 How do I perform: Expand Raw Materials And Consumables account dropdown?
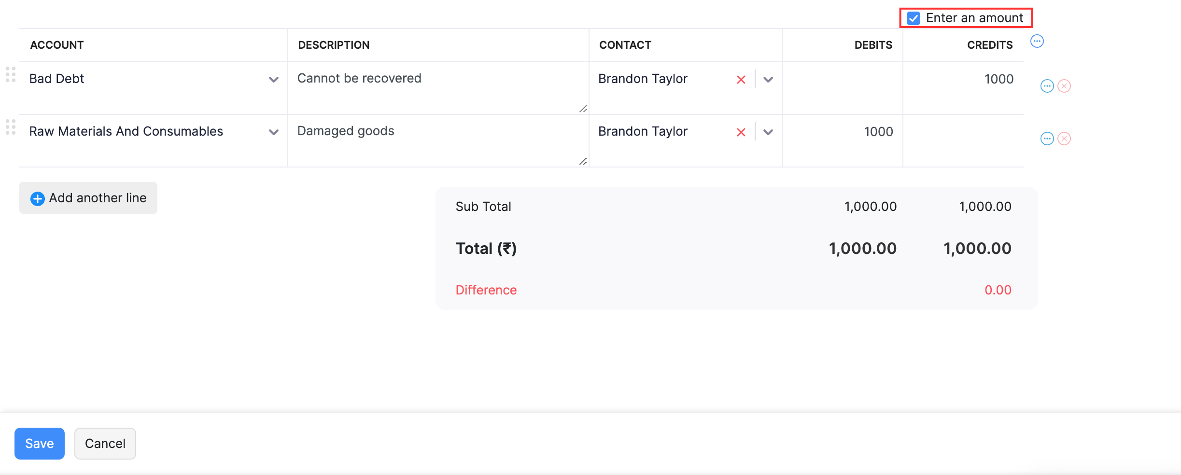click(x=273, y=132)
